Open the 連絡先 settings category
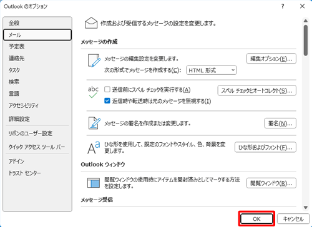This screenshot has width=312, height=227. (37, 58)
